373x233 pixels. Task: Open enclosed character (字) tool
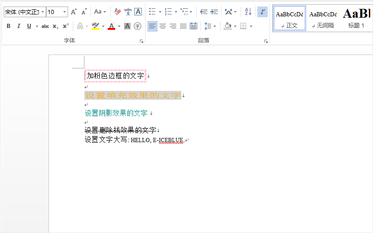tap(138, 26)
